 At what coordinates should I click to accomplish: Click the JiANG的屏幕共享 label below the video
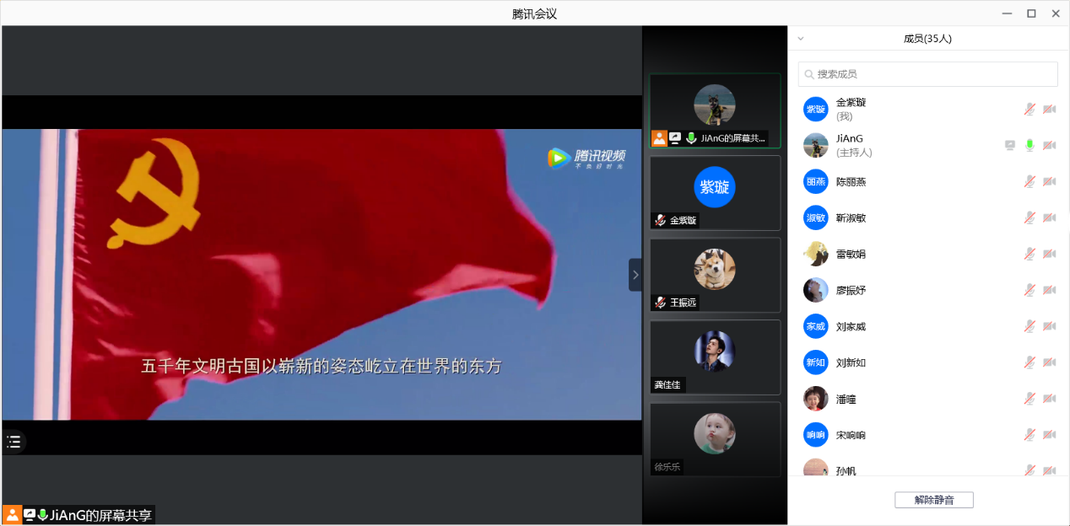coord(101,515)
